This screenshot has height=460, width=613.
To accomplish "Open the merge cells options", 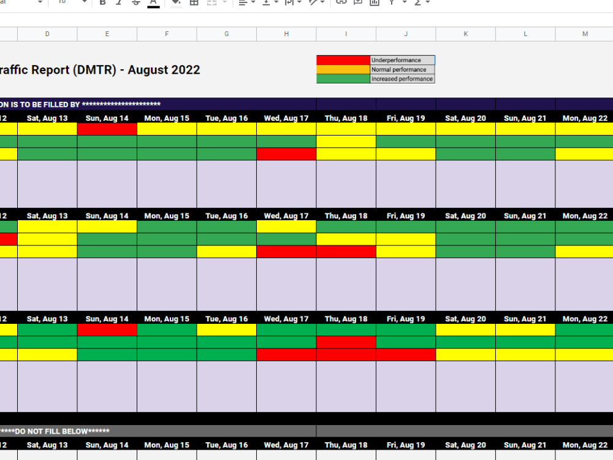I will click(x=211, y=2).
